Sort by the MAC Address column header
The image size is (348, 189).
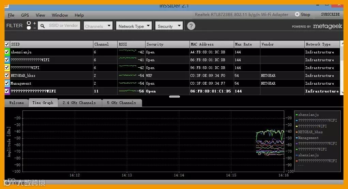pyautogui.click(x=212, y=44)
